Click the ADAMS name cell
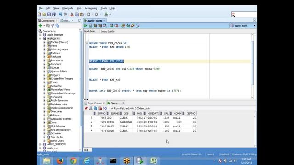The width and height of the screenshot is (294, 165). click(x=110, y=131)
